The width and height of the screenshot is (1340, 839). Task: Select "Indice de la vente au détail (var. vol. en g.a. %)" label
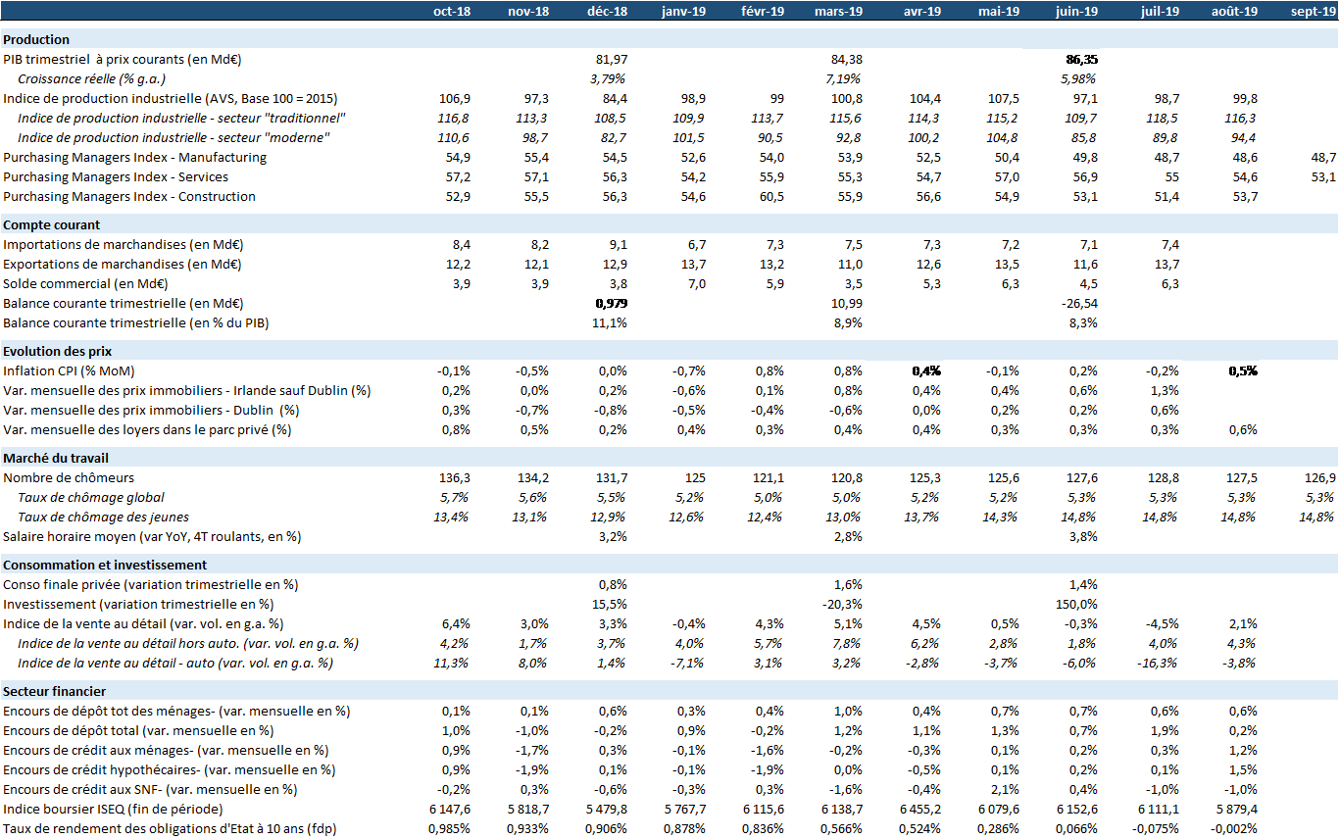[143, 623]
